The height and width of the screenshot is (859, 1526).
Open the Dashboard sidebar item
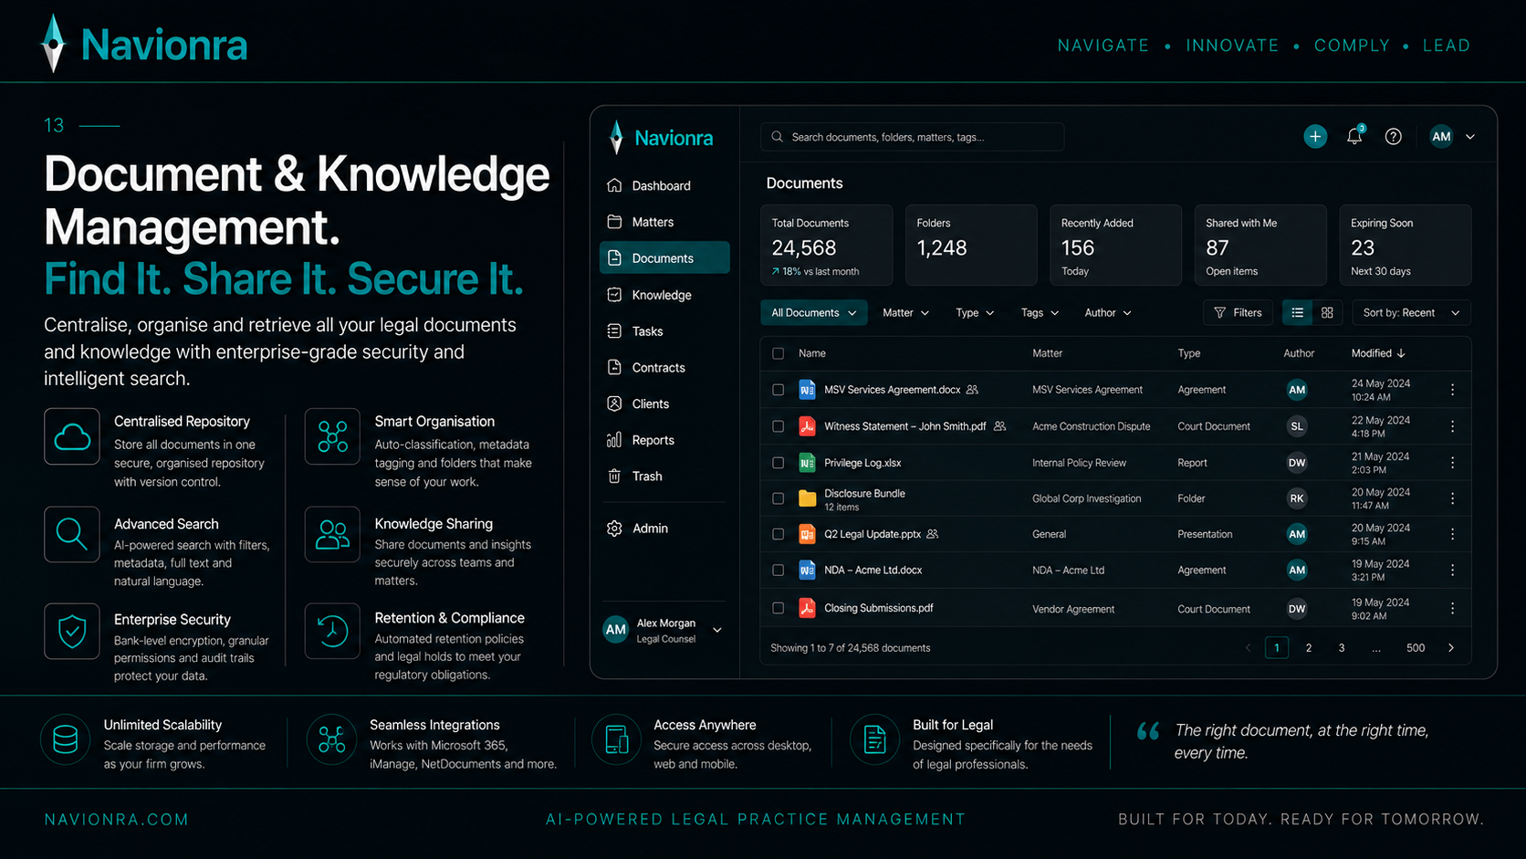664,185
